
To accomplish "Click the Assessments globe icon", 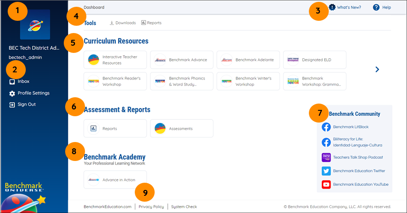I will click(160, 128).
